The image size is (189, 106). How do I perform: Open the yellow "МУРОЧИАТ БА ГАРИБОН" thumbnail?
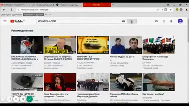(93, 45)
